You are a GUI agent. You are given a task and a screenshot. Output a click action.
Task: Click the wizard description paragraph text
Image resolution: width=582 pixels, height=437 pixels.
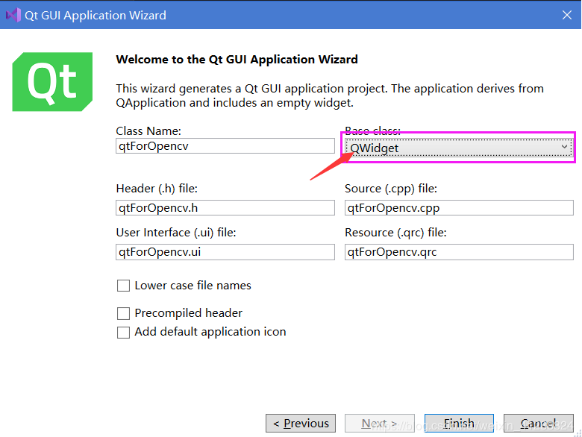pos(330,95)
